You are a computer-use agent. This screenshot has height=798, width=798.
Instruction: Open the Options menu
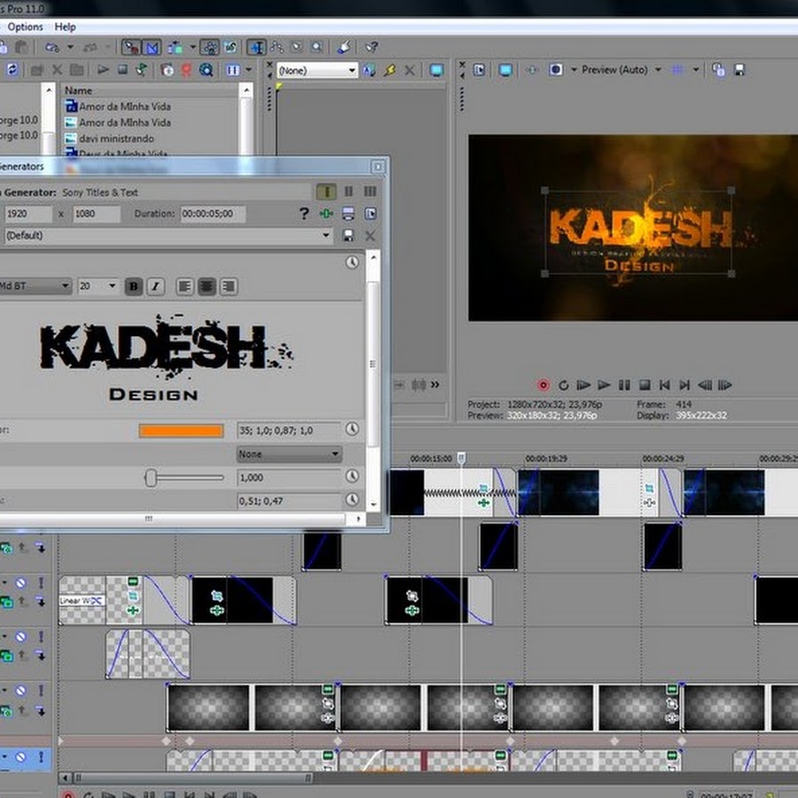tap(25, 27)
